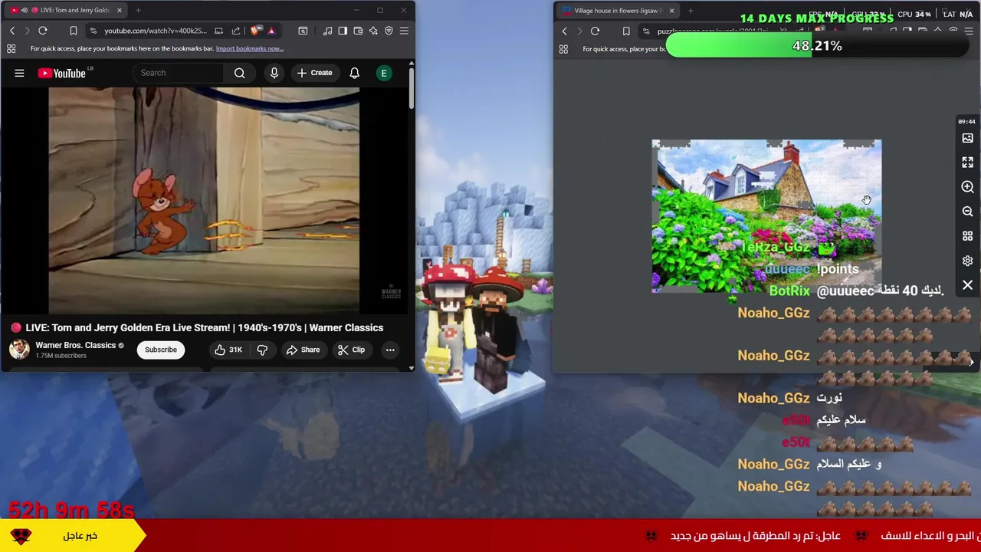981x552 pixels.
Task: Open the YouTube Create button
Action: [x=315, y=73]
